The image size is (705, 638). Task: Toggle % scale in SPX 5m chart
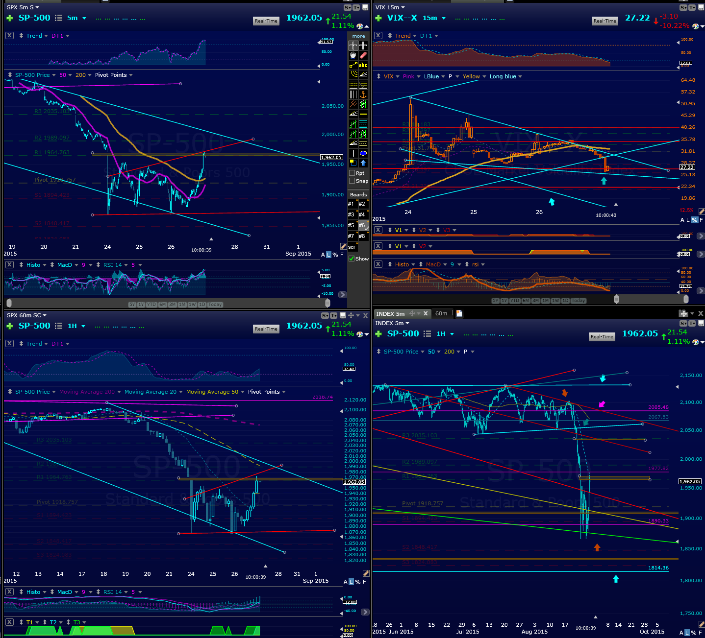coord(335,255)
